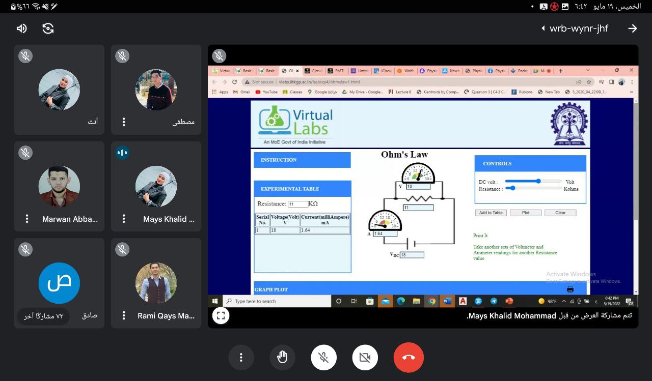End the call with red hang-up button
652x381 pixels.
coord(409,358)
